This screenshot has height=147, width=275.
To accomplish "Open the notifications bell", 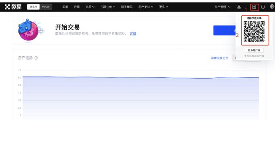I will point(263,7).
